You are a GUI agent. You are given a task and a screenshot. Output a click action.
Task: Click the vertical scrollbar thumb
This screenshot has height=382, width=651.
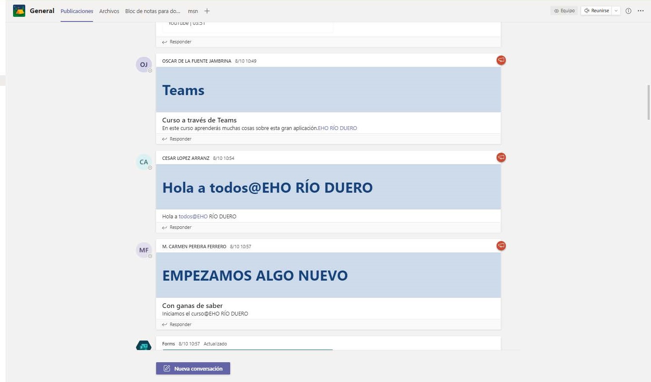pyautogui.click(x=648, y=102)
